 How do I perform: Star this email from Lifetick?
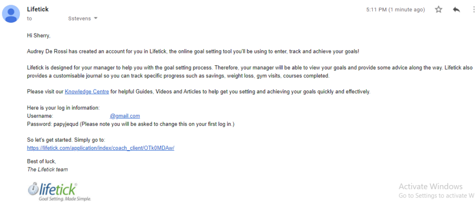tap(438, 10)
